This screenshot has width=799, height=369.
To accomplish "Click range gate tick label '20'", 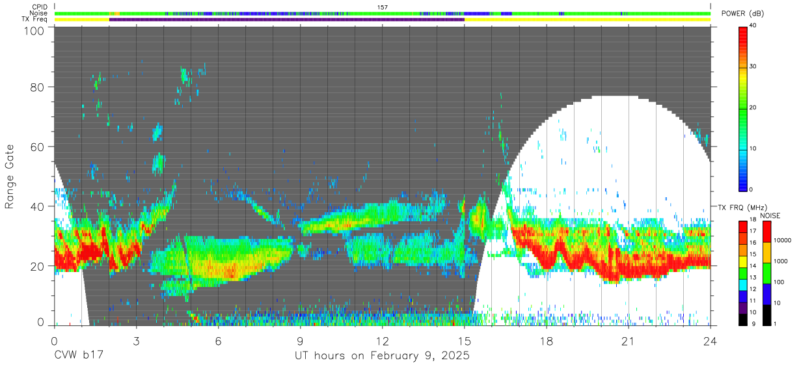I will [37, 266].
